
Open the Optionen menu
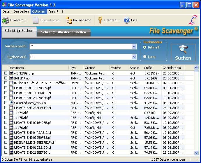coord(38,11)
